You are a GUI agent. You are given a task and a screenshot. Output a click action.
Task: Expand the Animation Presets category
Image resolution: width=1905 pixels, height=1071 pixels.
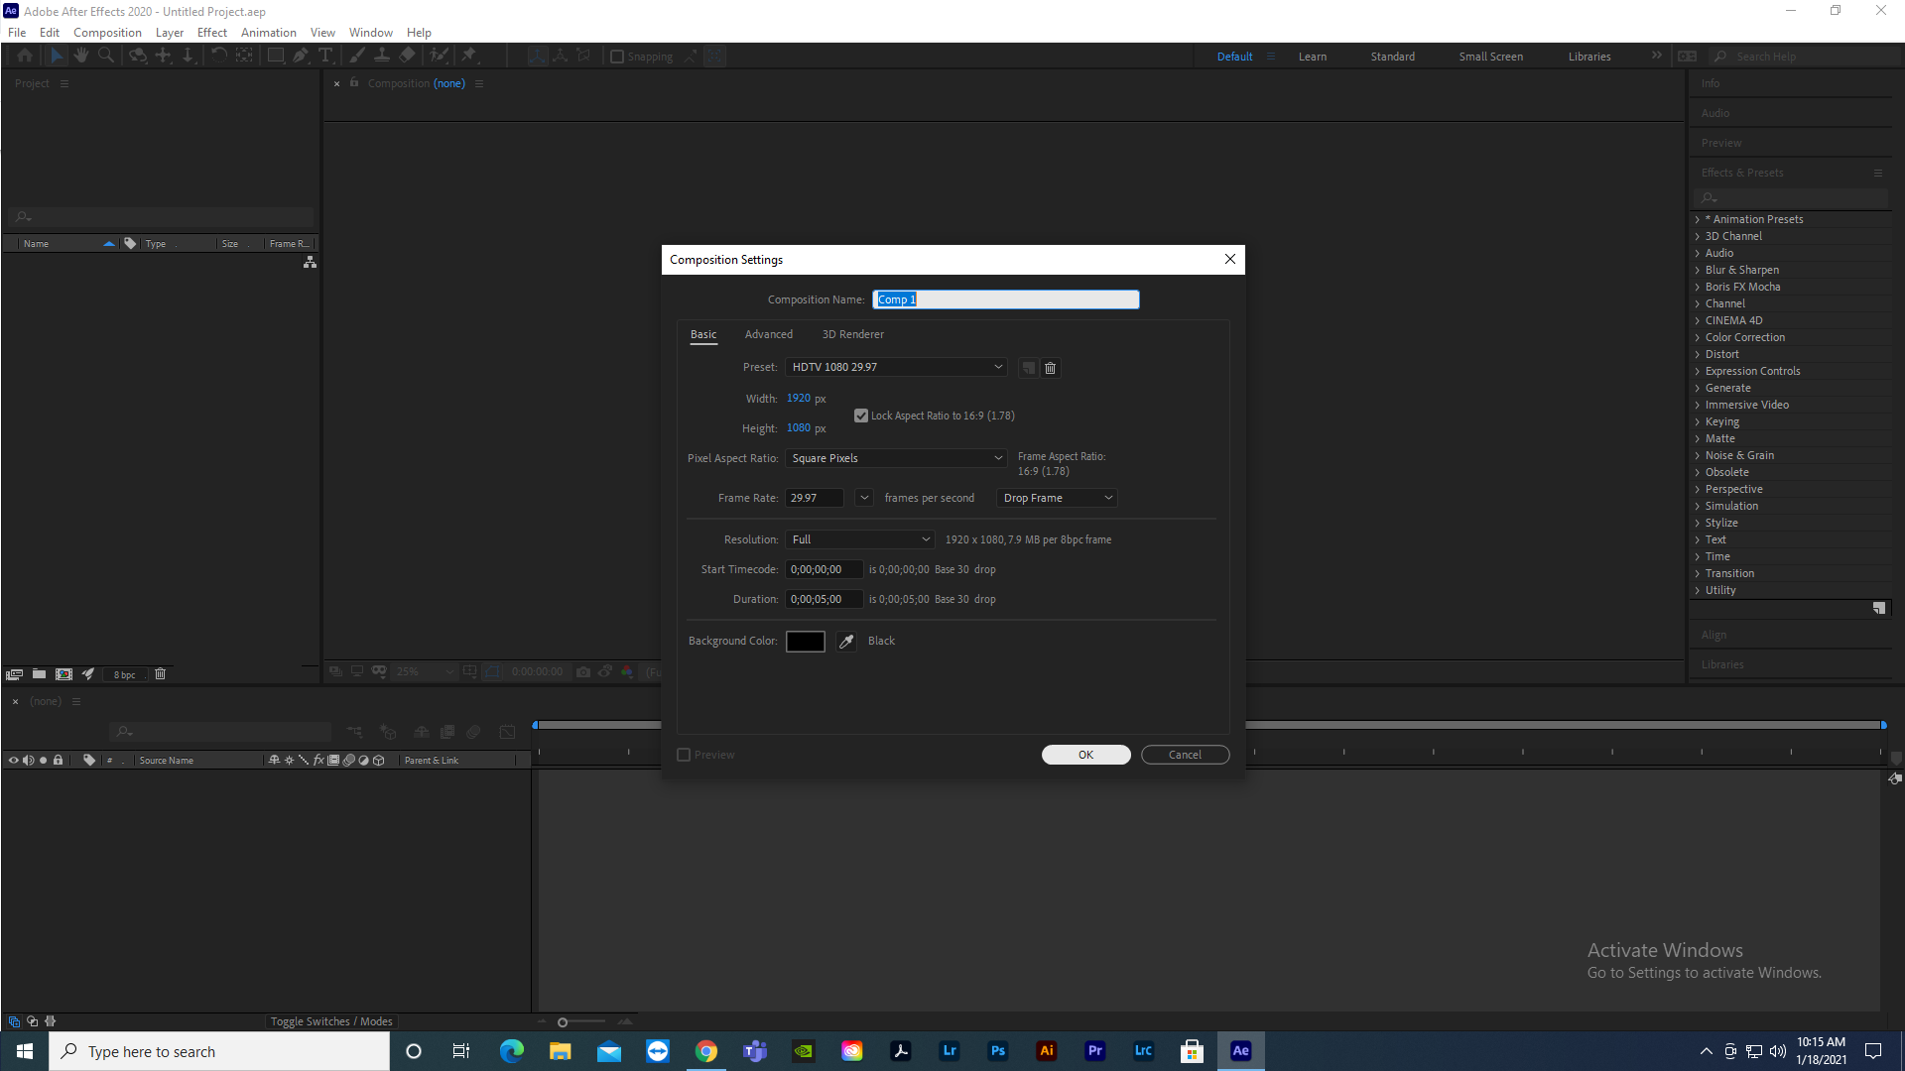pos(1697,220)
